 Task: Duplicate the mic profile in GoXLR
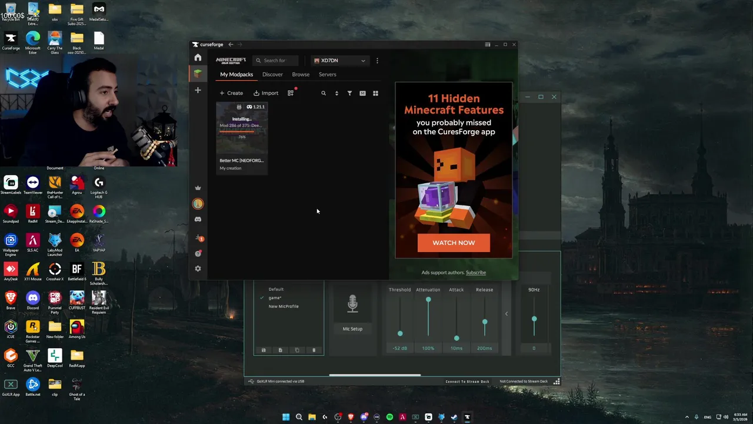[297, 350]
